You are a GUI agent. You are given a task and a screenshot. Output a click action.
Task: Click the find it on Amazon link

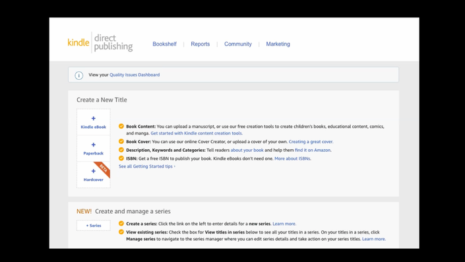point(313,150)
